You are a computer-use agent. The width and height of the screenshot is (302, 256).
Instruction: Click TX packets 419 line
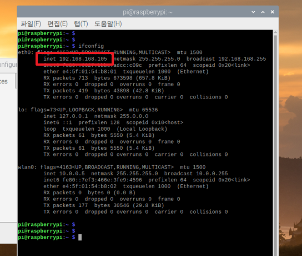[x=104, y=91]
